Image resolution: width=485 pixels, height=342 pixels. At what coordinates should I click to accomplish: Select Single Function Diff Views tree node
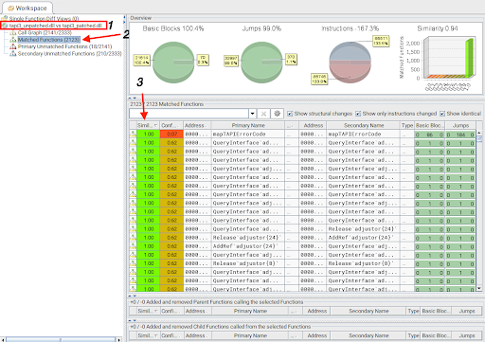pyautogui.click(x=44, y=19)
